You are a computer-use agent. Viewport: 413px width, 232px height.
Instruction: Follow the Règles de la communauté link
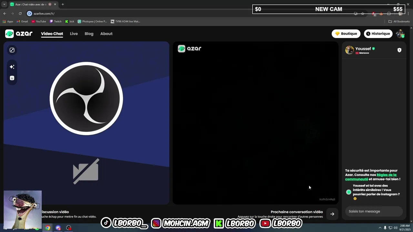point(371,177)
